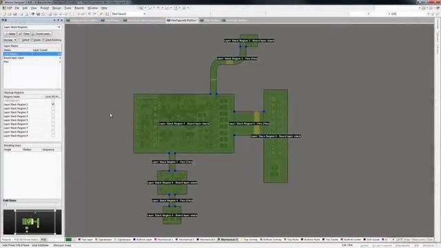
Task: Toggle the Zoom checkbox
Action: click(x=32, y=40)
